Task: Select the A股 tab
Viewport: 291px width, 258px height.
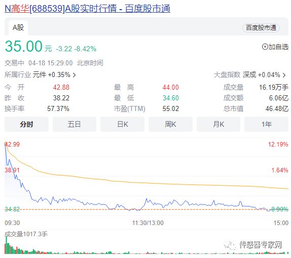Action: click(18, 28)
